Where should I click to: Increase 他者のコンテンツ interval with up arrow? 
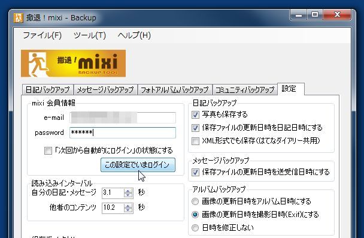(x=128, y=206)
